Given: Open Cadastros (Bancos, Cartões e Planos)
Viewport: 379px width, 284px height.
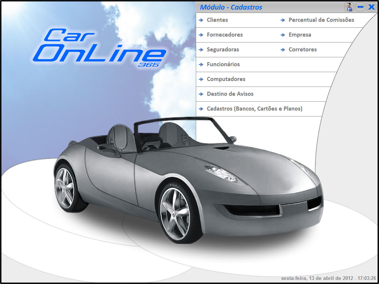Looking at the screenshot, I should [x=255, y=109].
